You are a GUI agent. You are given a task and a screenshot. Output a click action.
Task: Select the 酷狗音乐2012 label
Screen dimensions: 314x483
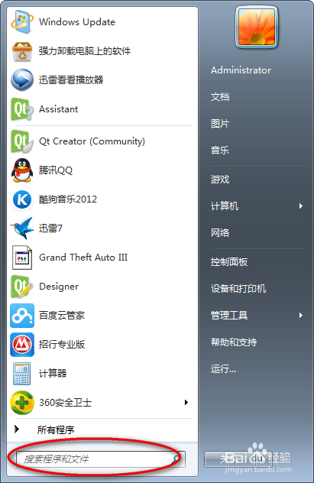coord(68,199)
